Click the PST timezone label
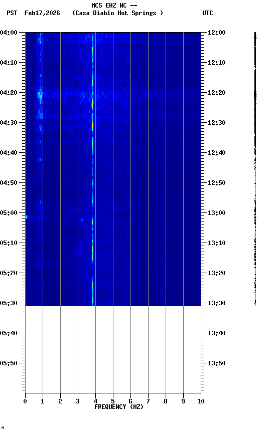This screenshot has height=433, width=277. point(12,13)
